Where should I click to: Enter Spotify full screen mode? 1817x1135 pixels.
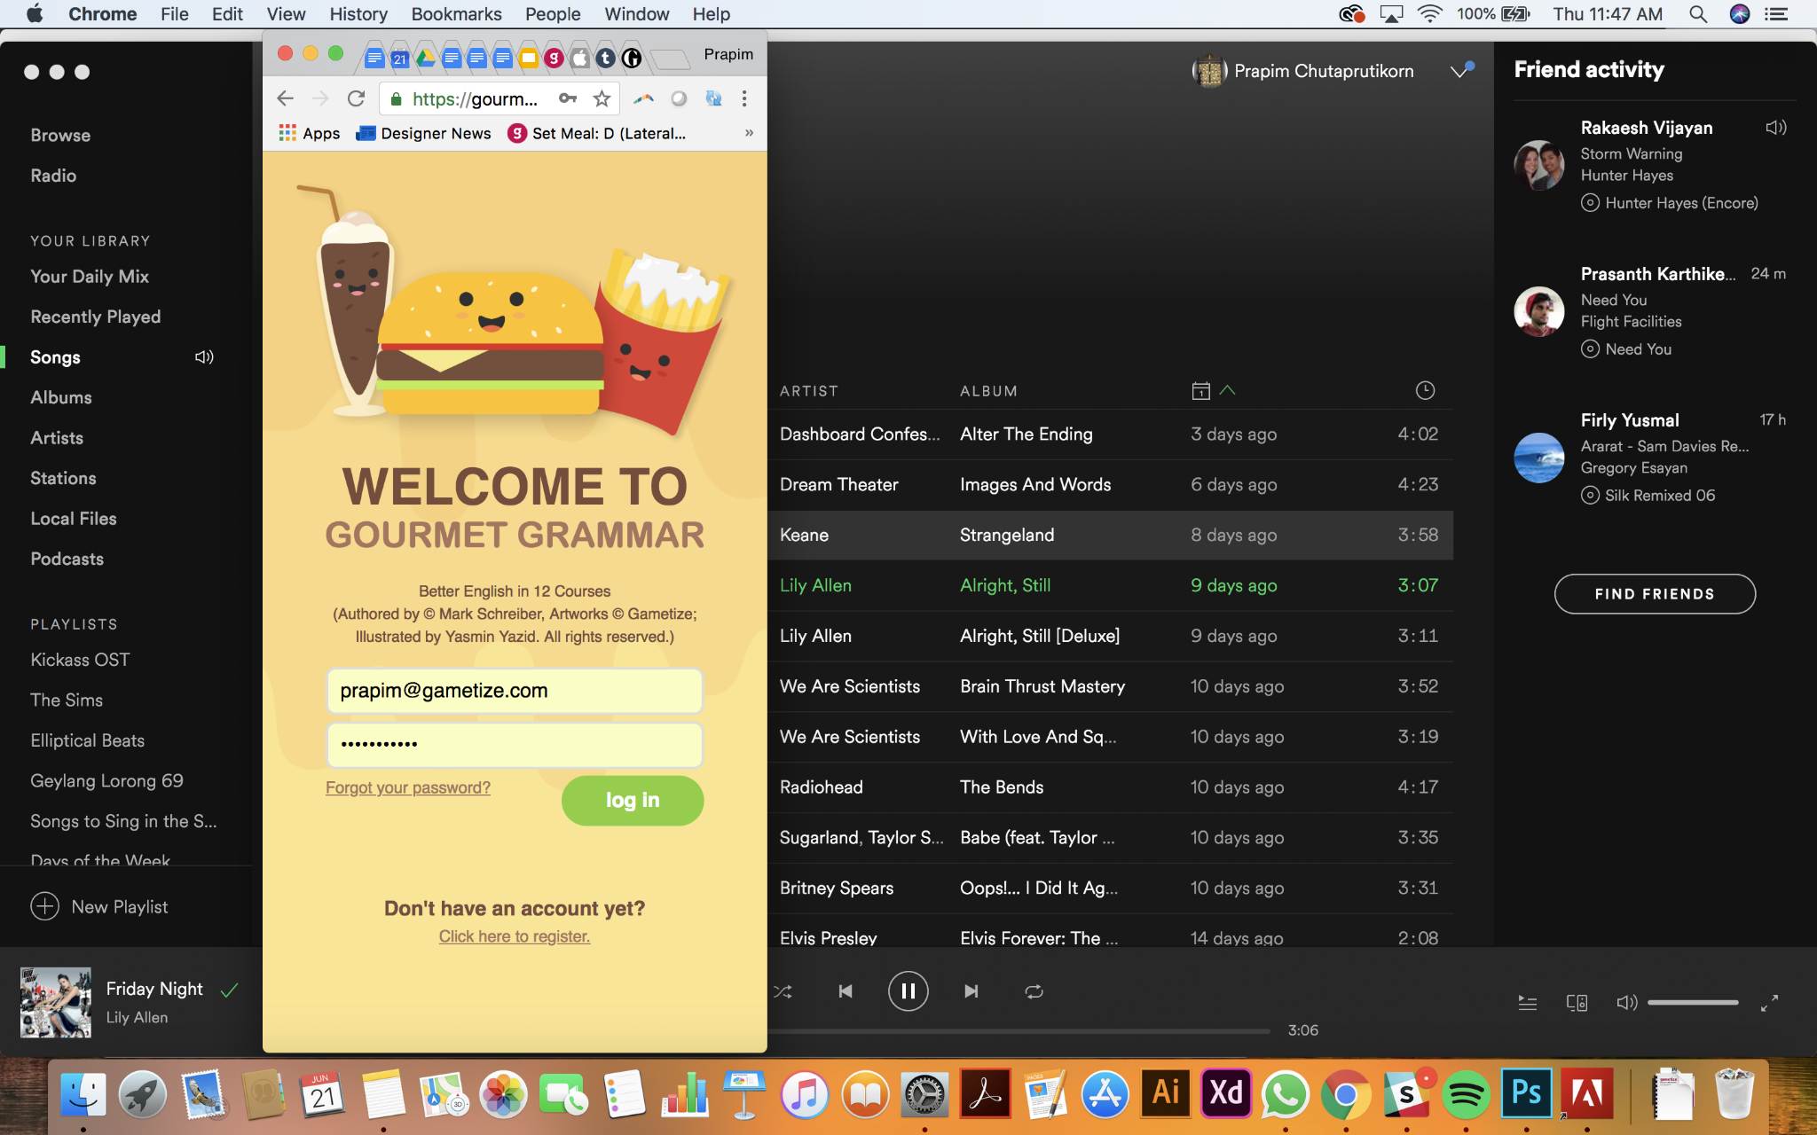click(x=1769, y=1003)
